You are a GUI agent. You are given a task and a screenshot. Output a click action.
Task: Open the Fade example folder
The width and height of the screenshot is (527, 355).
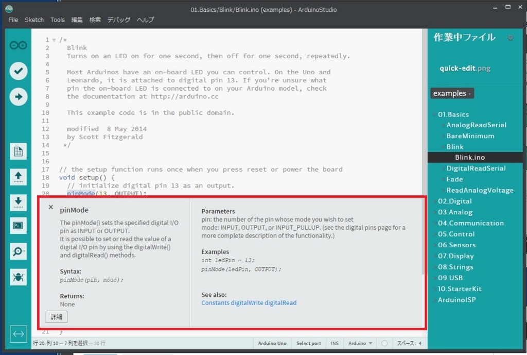pyautogui.click(x=454, y=179)
